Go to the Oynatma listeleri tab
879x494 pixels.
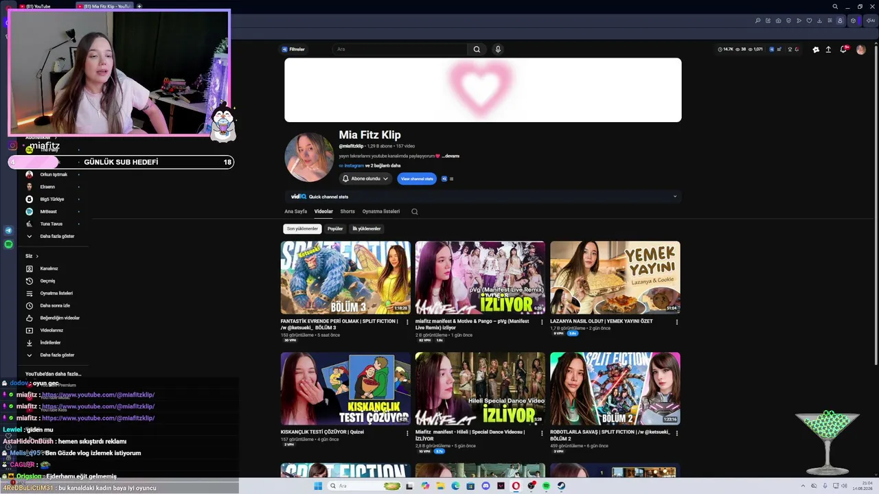tap(381, 211)
